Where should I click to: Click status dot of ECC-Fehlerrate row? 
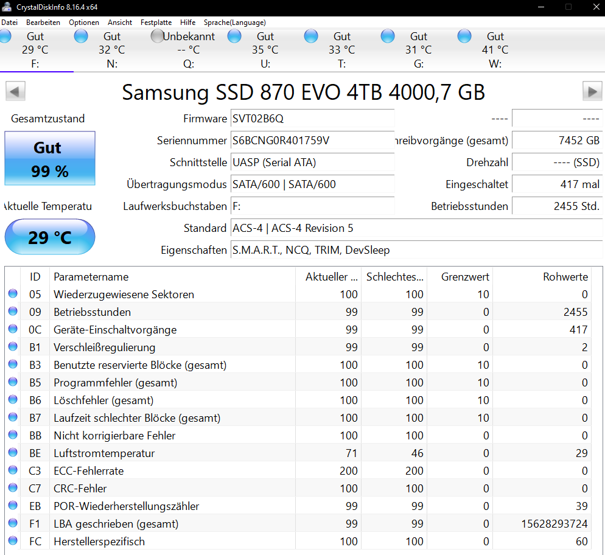[x=13, y=470]
